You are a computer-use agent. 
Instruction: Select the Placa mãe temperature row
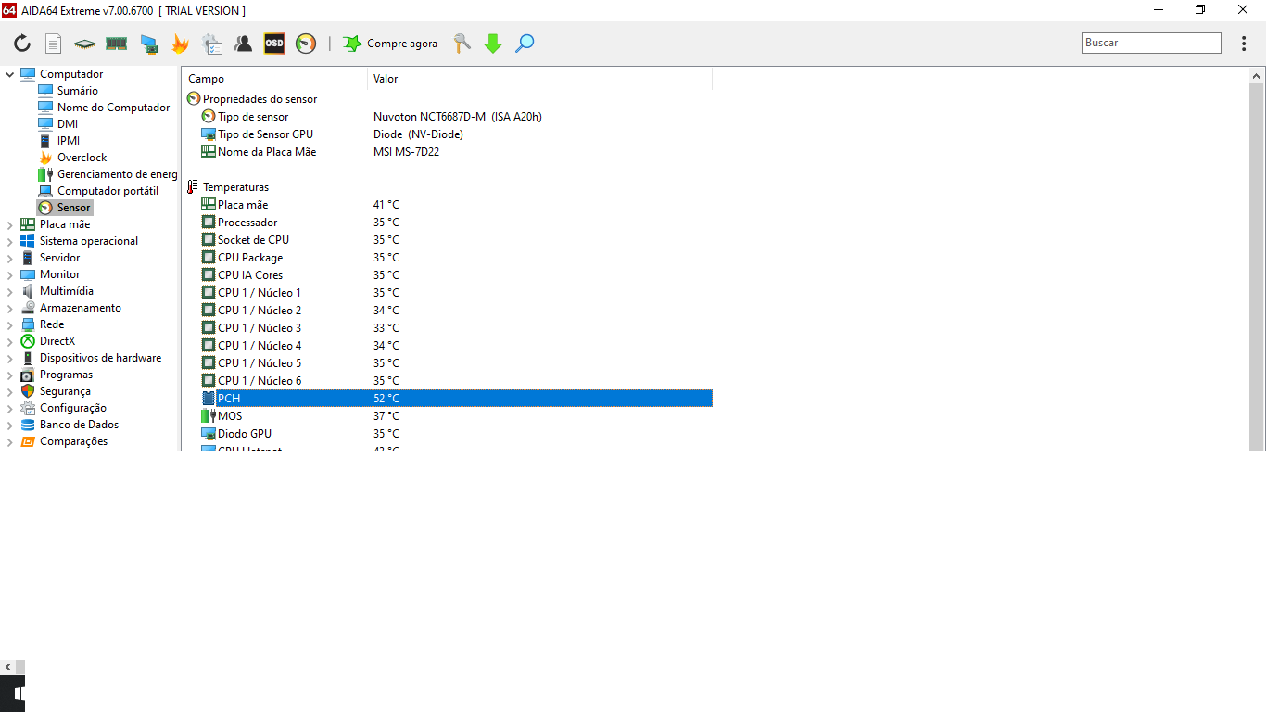(448, 205)
